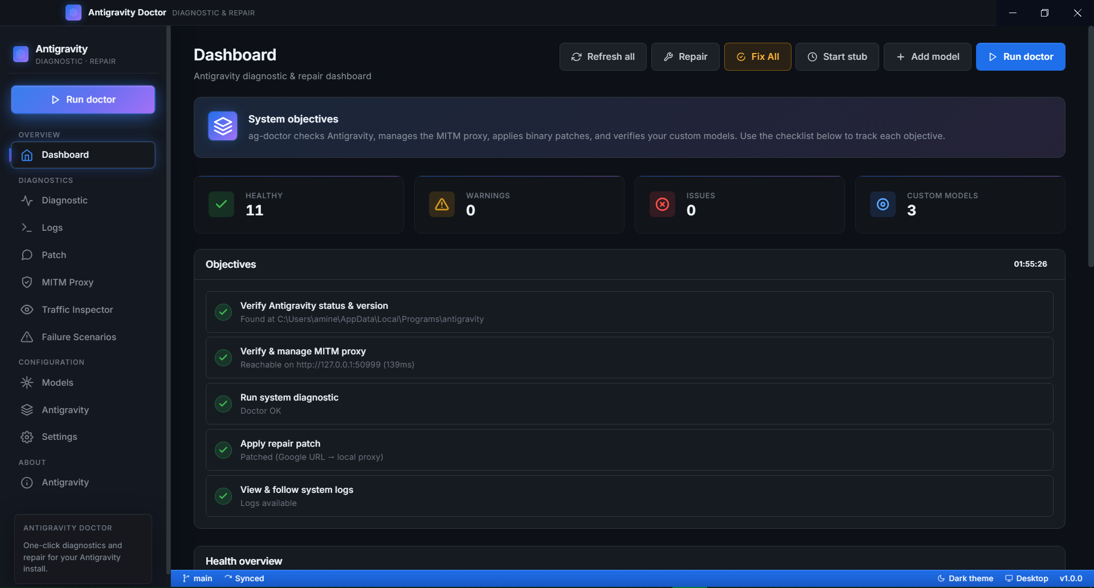This screenshot has height=588, width=1094.
Task: Minimize the Antigravity Doctor window
Action: click(1013, 13)
